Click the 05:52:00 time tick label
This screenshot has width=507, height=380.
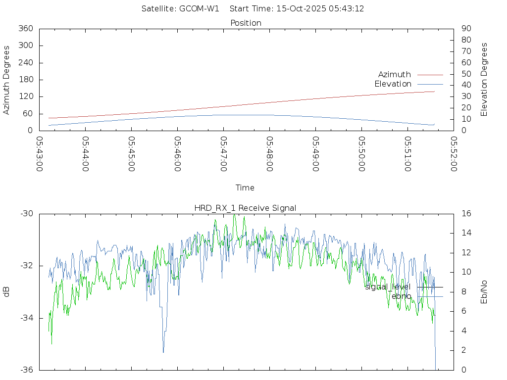pyautogui.click(x=454, y=154)
